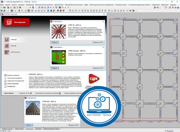Switch to Результаты tab
Image resolution: width=180 pixels, height=132 pixels.
30,129
